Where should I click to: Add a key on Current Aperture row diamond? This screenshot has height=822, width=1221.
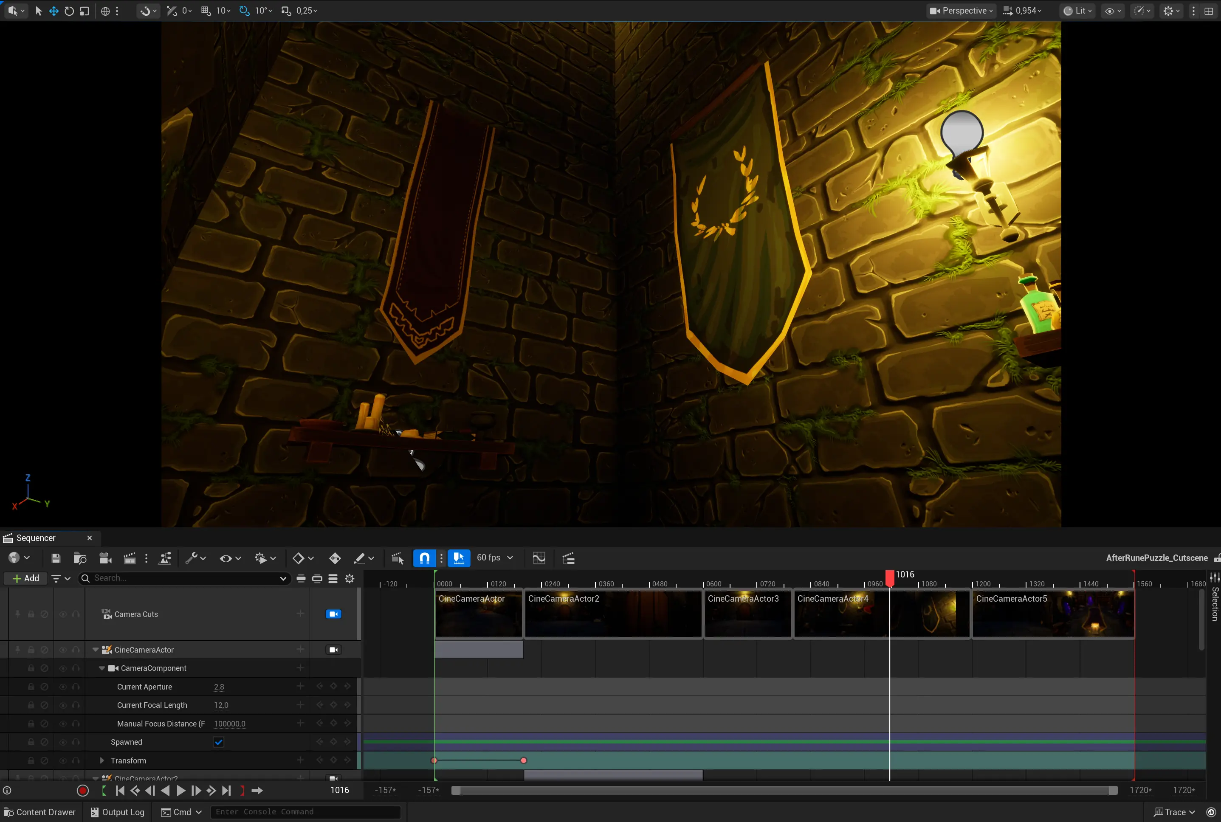coord(333,687)
